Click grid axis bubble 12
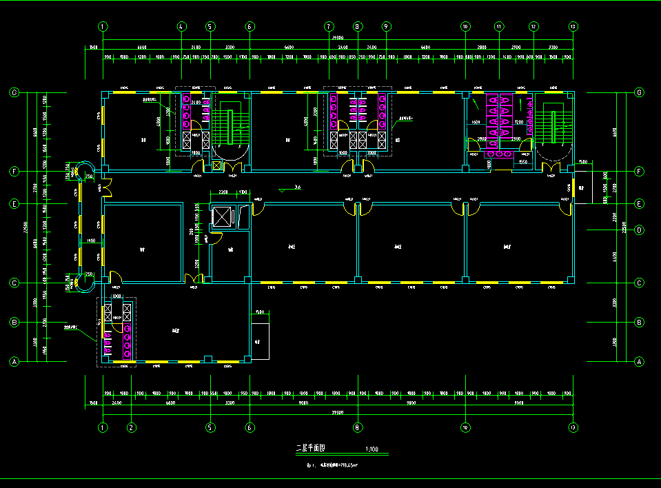This screenshot has height=488, width=661. pyautogui.click(x=533, y=27)
